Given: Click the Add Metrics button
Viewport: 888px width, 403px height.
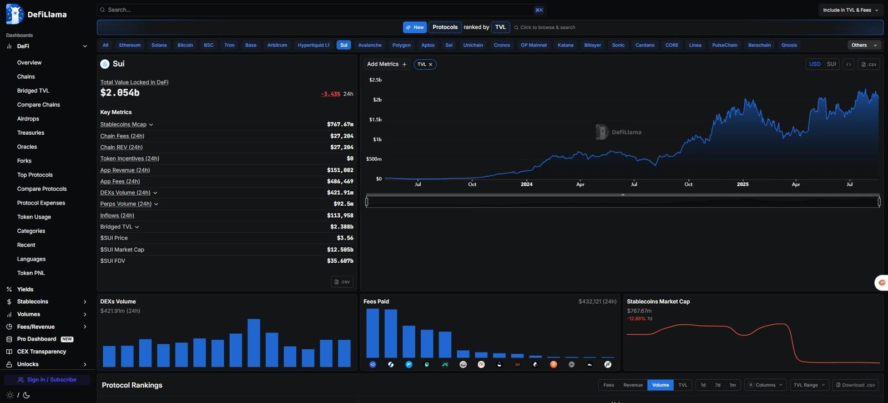Looking at the screenshot, I should [386, 64].
